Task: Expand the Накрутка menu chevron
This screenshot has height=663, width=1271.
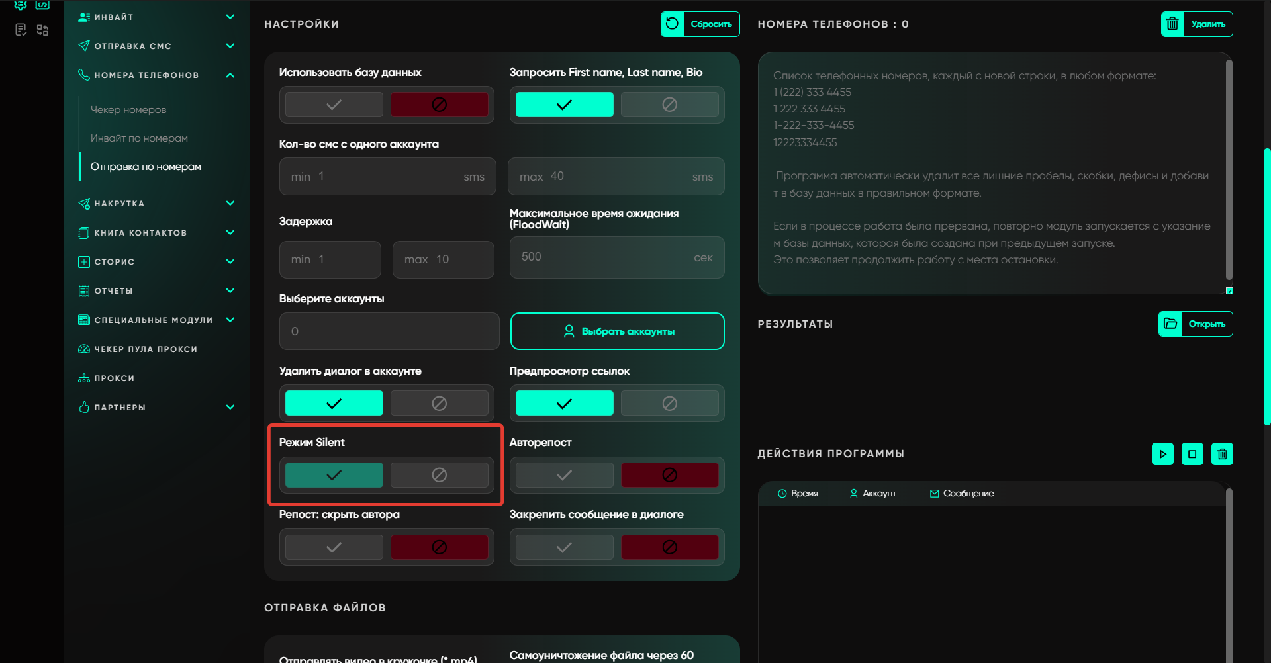Action: coord(230,204)
